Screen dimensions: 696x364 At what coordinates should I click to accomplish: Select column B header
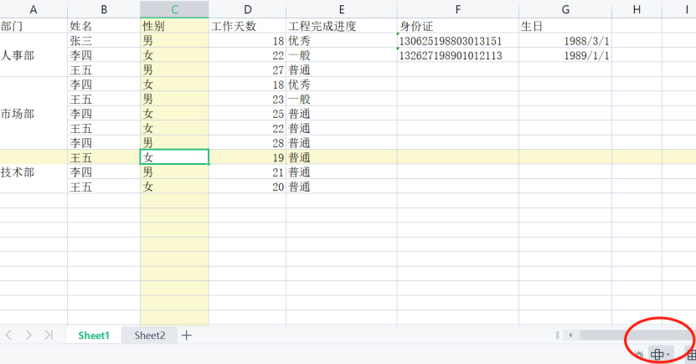coord(103,9)
